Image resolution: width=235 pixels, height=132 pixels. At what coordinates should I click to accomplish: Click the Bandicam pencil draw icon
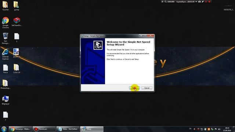pos(203,1)
